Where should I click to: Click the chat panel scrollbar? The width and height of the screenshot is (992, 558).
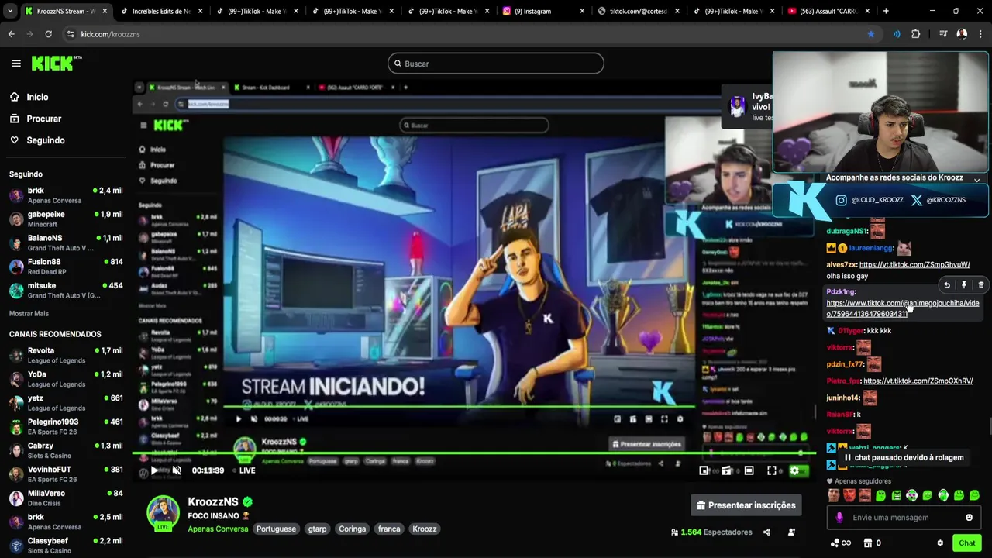click(989, 426)
